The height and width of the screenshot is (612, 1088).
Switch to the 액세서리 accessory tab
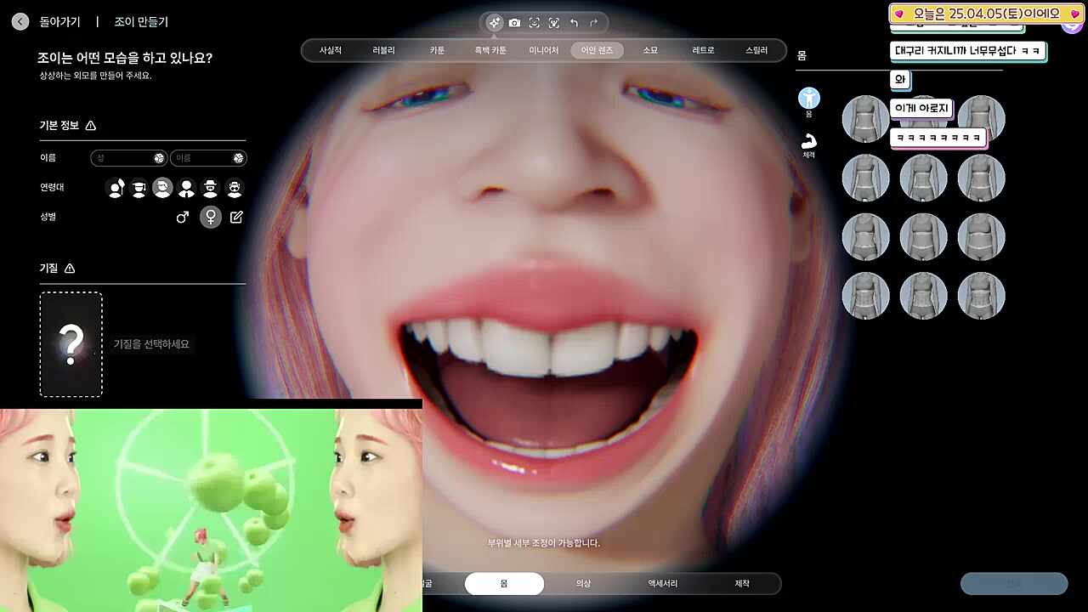663,584
